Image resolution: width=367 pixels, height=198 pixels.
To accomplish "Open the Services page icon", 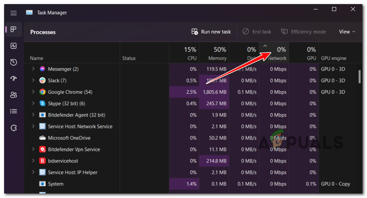I will pyautogui.click(x=14, y=128).
